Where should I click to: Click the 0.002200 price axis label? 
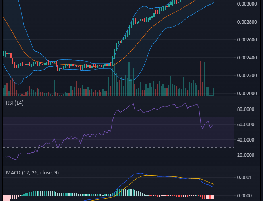(x=247, y=76)
